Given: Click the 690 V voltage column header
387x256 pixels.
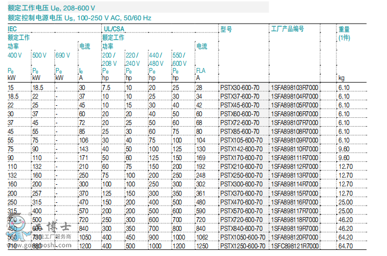Looking at the screenshot, I should (x=63, y=55).
